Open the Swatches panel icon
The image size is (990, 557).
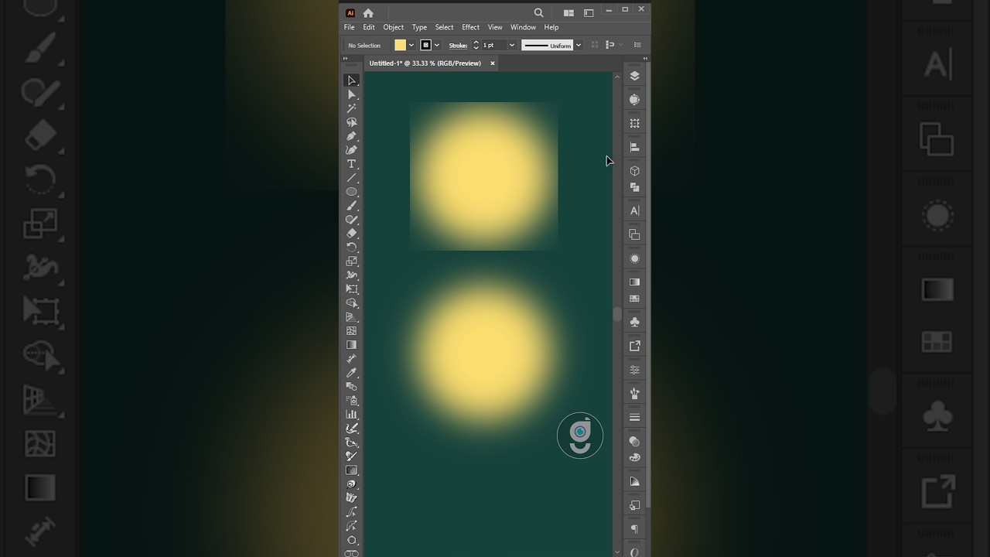634,299
